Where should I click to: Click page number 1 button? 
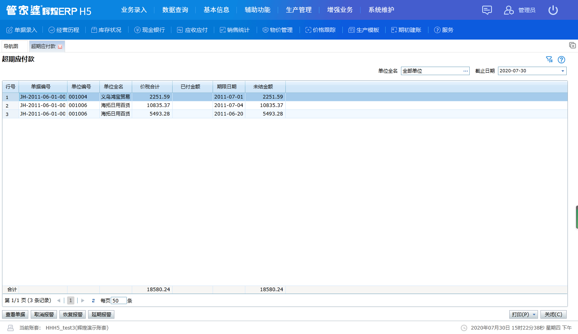pyautogui.click(x=71, y=300)
